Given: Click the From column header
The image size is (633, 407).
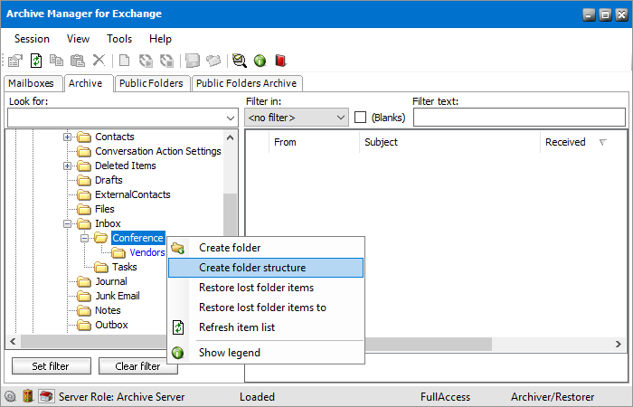Looking at the screenshot, I should (x=314, y=142).
